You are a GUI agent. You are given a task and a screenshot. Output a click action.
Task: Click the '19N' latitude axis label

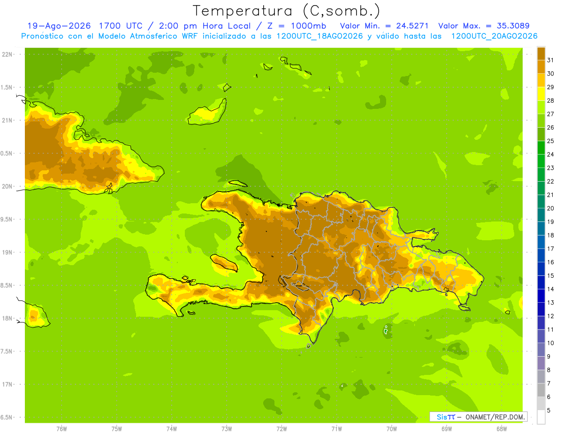coord(8,252)
